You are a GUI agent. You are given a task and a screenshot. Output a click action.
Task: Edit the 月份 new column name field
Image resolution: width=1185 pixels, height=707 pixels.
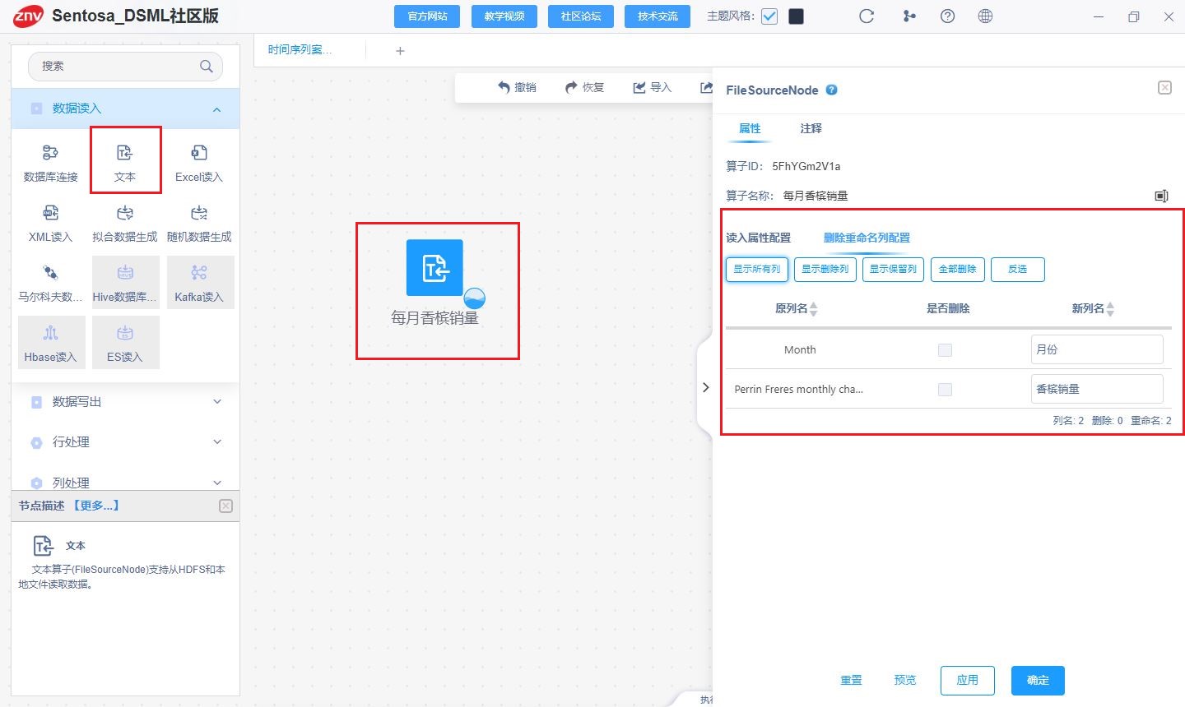coord(1097,349)
